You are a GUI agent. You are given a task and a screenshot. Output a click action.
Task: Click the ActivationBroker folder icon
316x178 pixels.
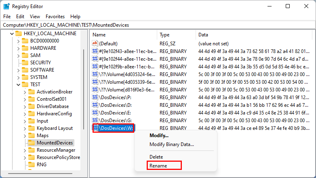32,92
